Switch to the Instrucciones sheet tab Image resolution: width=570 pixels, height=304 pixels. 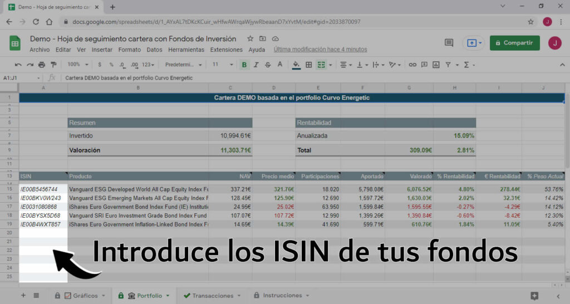[x=282, y=296]
